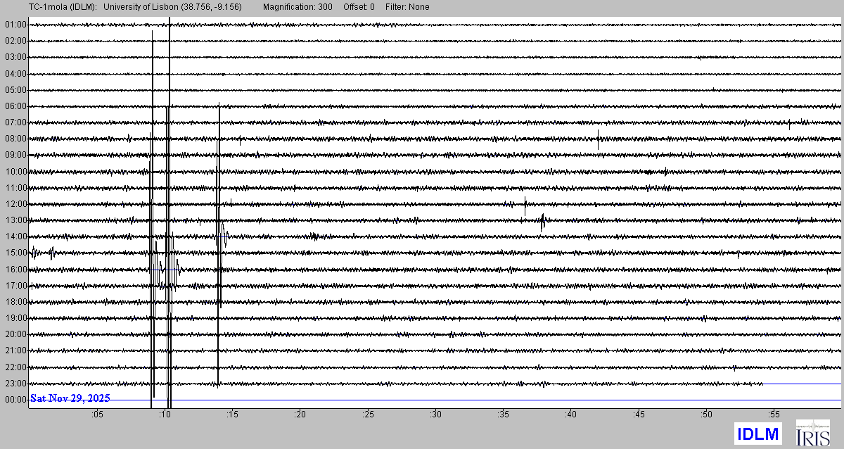Select the :45 minute axis label
This screenshot has width=844, height=449.
pyautogui.click(x=639, y=415)
